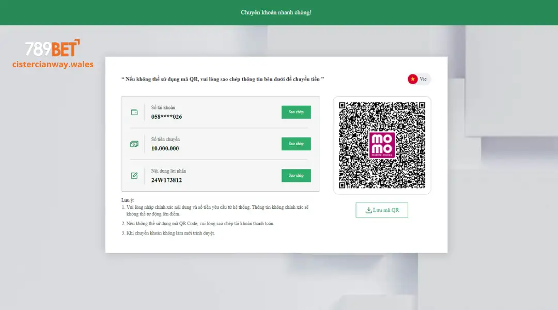Viewport: 558px width, 310px height.
Task: Click the Chuyển khoản nhanh chóng! banner text
Action: click(x=276, y=12)
